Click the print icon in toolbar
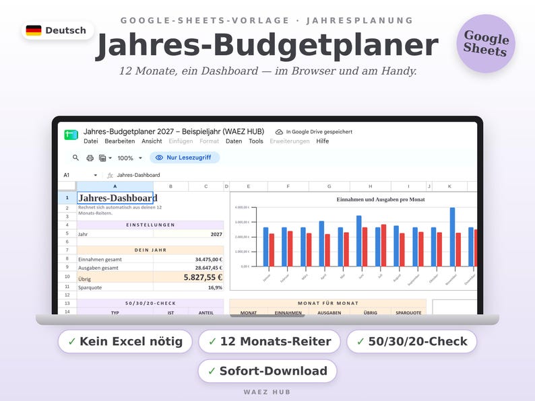 90,158
